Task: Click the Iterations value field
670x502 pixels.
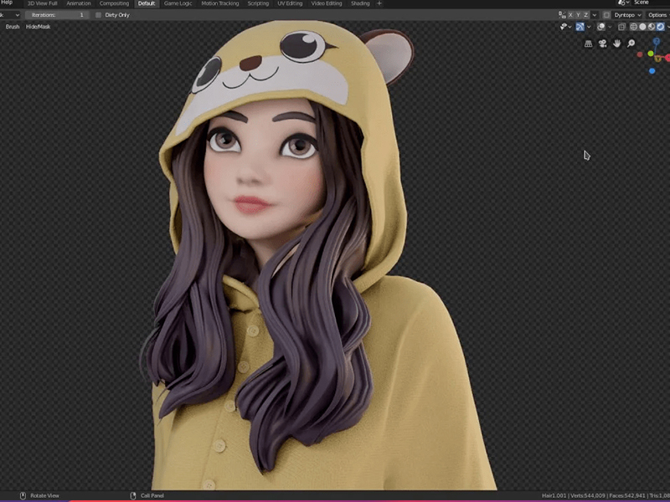Action: coord(57,15)
